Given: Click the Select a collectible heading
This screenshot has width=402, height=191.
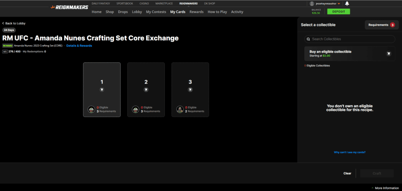Looking at the screenshot, I should coord(318,25).
